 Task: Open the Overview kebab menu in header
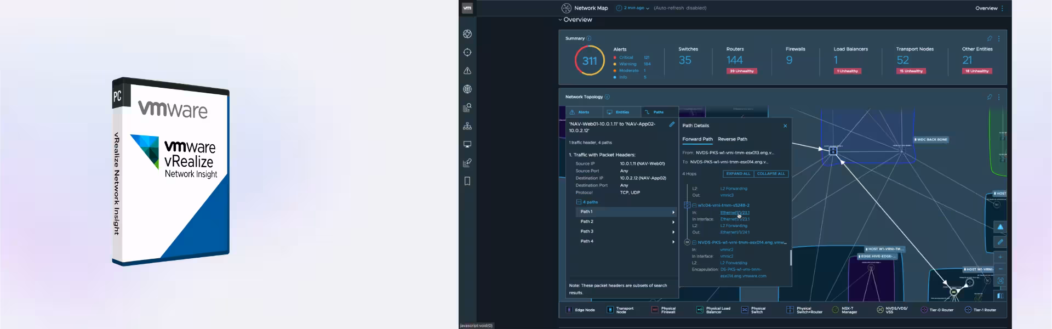(x=1003, y=8)
